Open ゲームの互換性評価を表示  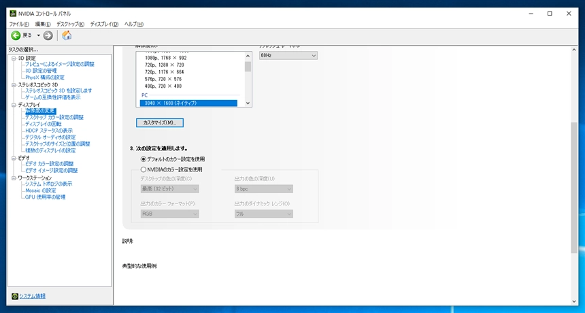coord(52,97)
